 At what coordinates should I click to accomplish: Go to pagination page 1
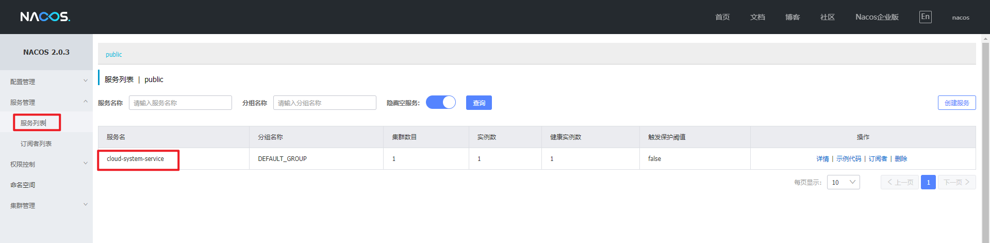(x=928, y=182)
